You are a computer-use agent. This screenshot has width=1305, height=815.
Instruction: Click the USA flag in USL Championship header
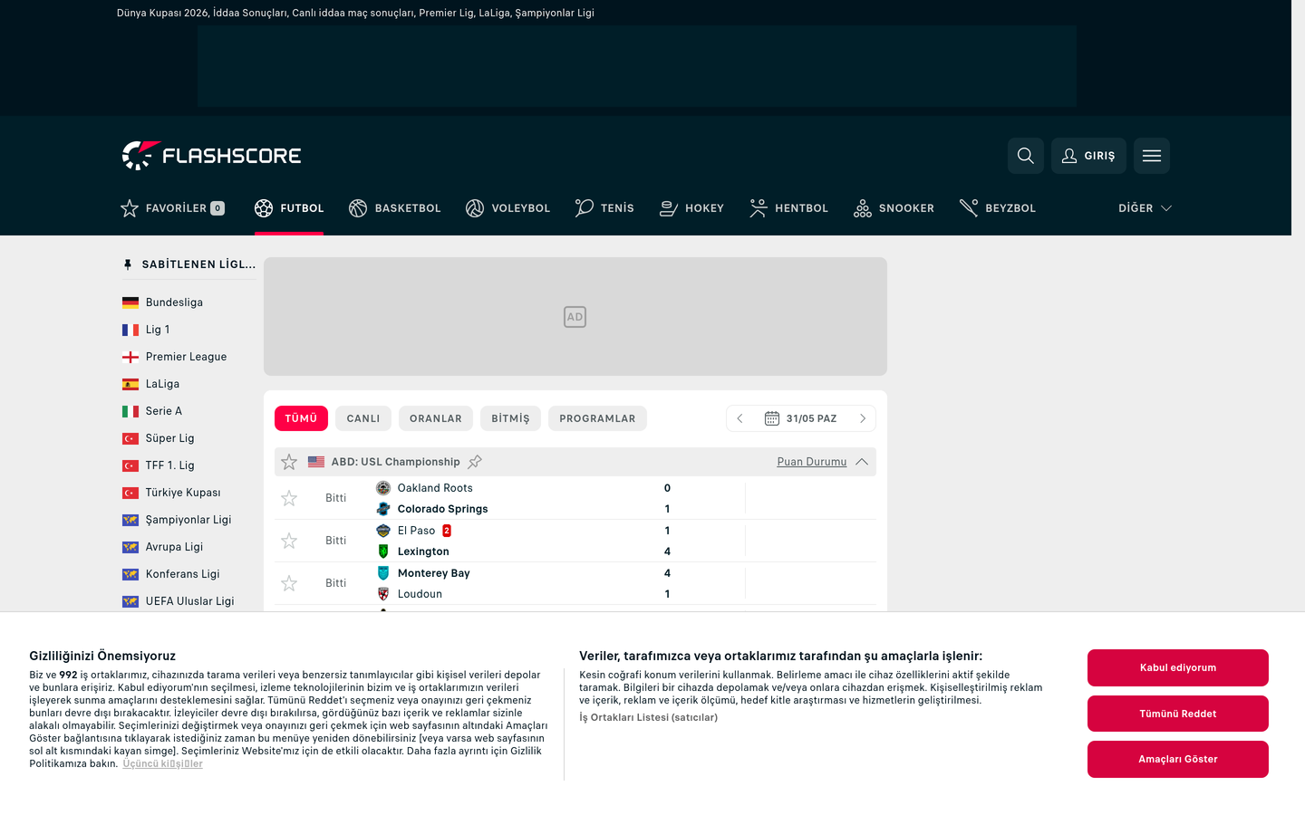(x=316, y=462)
